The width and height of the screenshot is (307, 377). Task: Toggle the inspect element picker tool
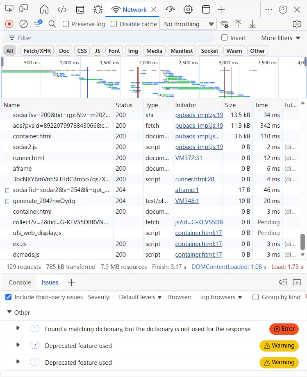click(x=9, y=9)
